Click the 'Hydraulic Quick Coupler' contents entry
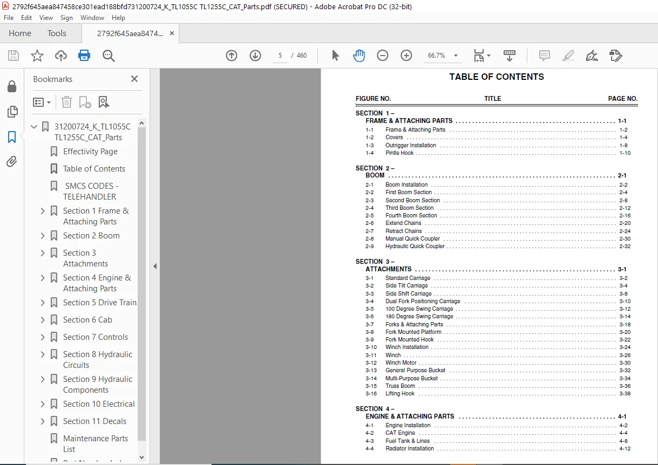 (415, 247)
